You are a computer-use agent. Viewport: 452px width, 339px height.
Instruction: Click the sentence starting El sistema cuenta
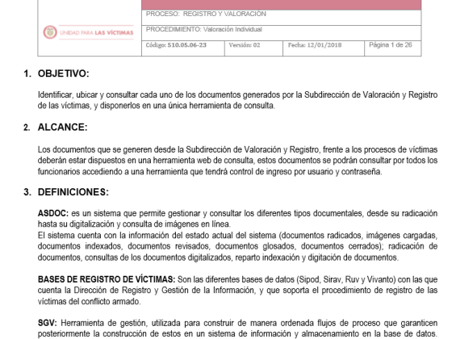pos(237,246)
